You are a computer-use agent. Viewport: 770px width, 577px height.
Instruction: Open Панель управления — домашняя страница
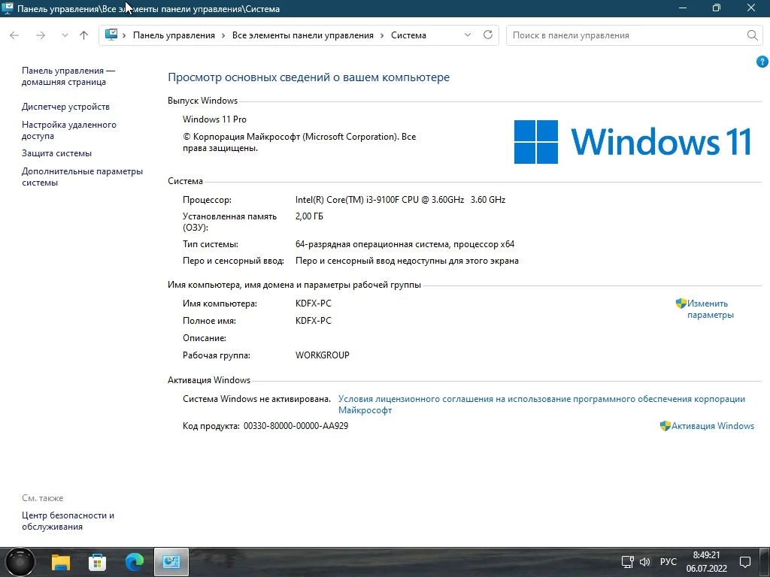click(x=68, y=76)
